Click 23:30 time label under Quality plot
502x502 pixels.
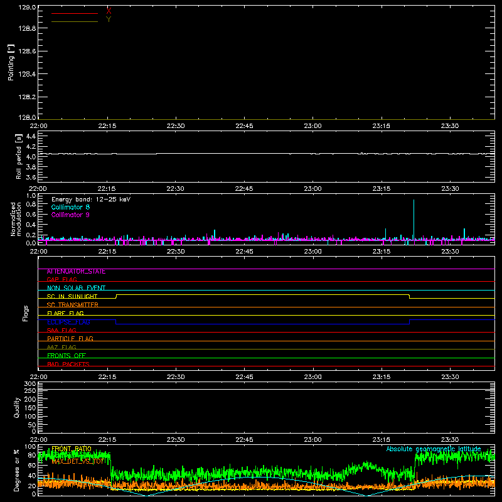[x=450, y=440]
